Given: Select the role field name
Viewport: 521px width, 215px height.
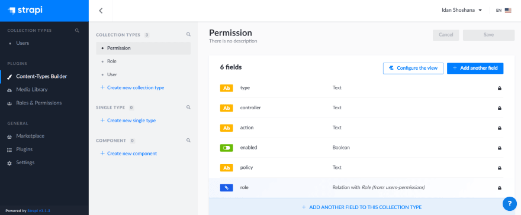Looking at the screenshot, I should tap(244, 187).
